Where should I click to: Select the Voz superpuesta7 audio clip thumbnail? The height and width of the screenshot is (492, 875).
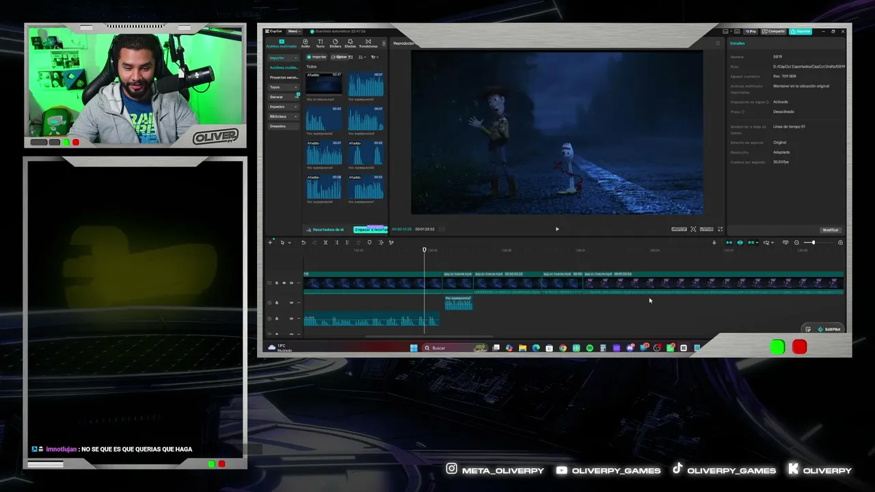[x=366, y=187]
